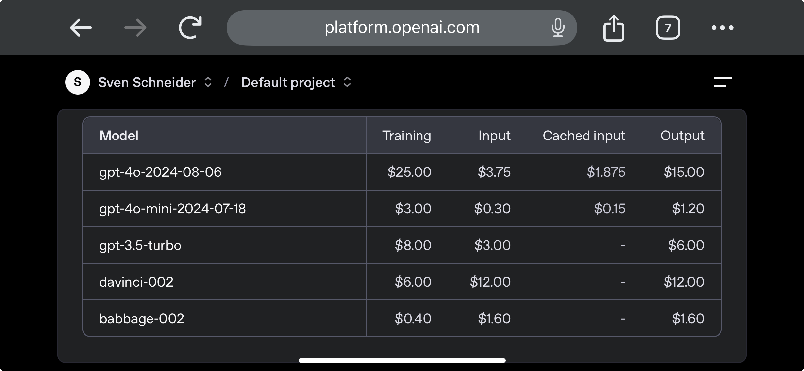
Task: Open the tab switcher showing 7 tabs
Action: pos(668,28)
